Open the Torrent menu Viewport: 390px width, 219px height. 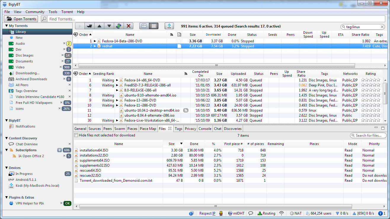[x=67, y=12]
